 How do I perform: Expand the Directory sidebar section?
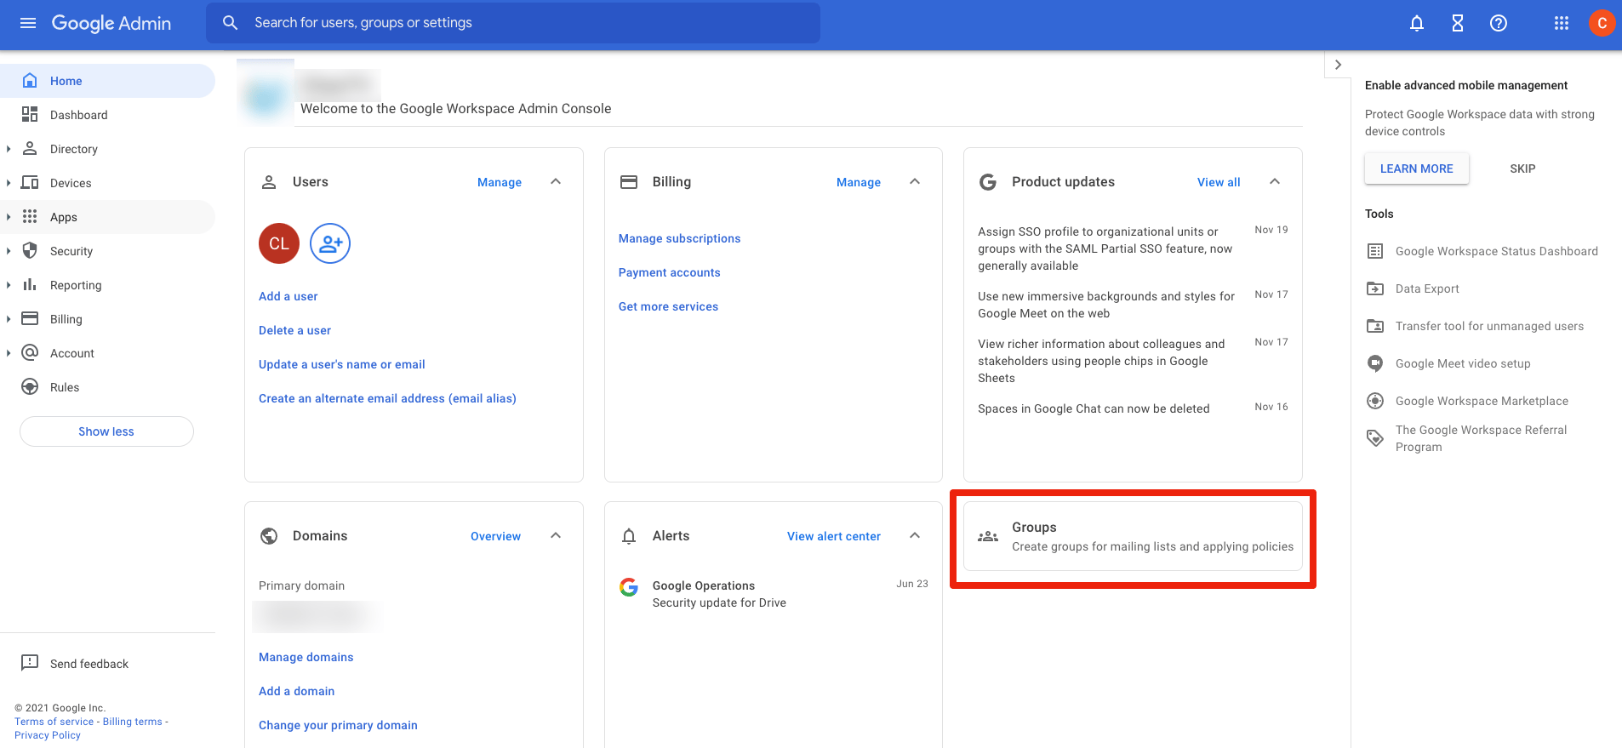9,149
